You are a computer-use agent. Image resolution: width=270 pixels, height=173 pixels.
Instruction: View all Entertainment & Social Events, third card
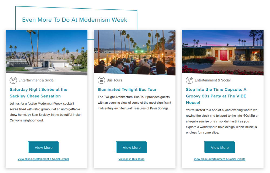click(219, 159)
